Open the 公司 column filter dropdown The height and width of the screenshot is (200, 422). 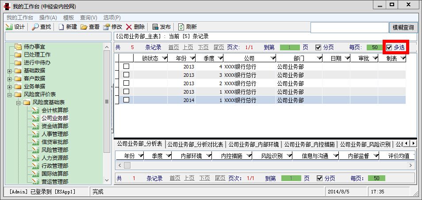click(x=264, y=58)
